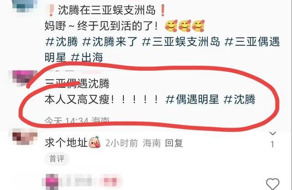Viewport: 292px width, 190px height.
Task: Click the 首评 first-comment badge
Action: click(57, 159)
